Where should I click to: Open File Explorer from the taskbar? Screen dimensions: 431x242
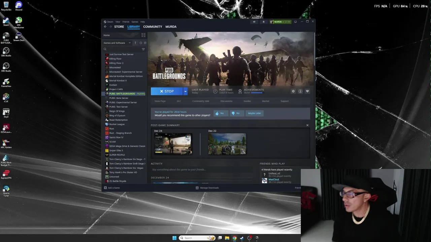(227, 238)
